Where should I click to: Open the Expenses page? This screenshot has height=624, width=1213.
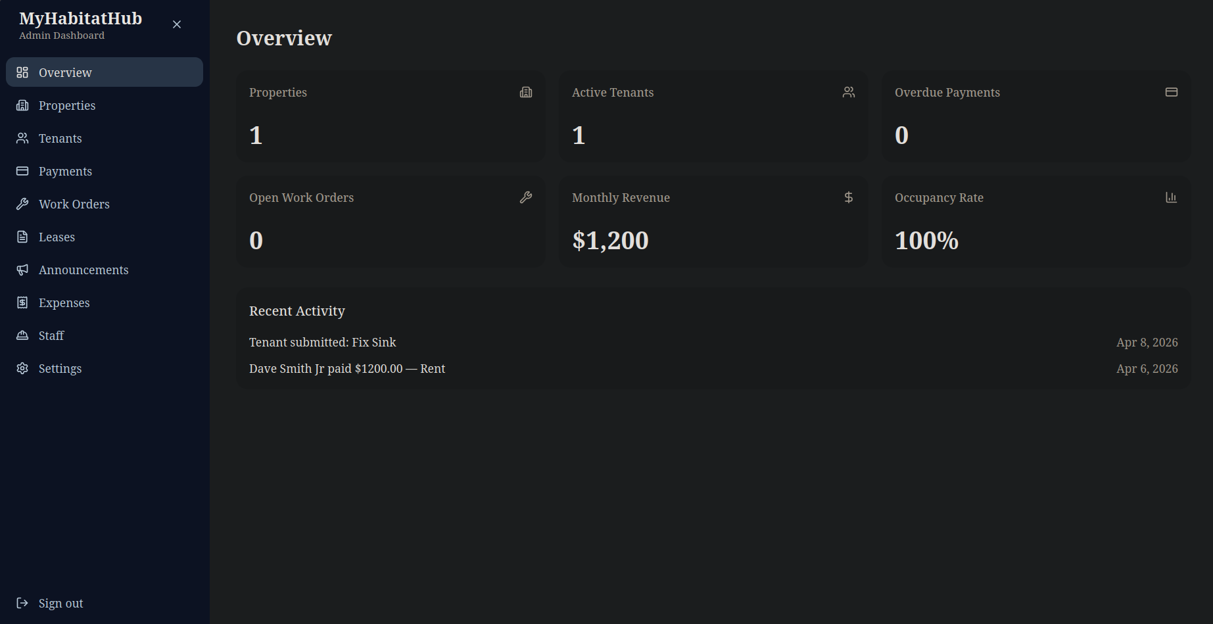64,302
